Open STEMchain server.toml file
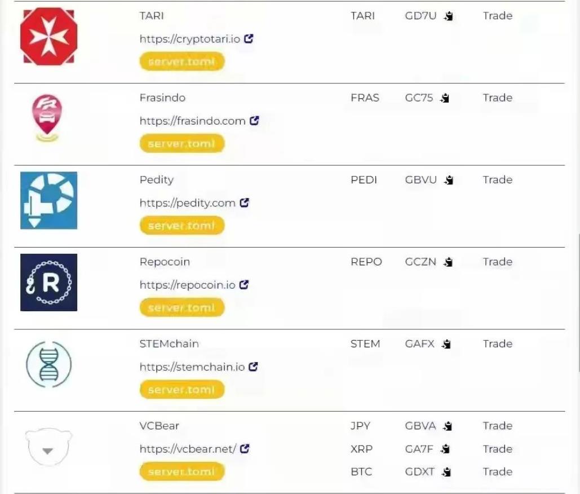Viewport: 580px width, 494px height. coord(182,389)
